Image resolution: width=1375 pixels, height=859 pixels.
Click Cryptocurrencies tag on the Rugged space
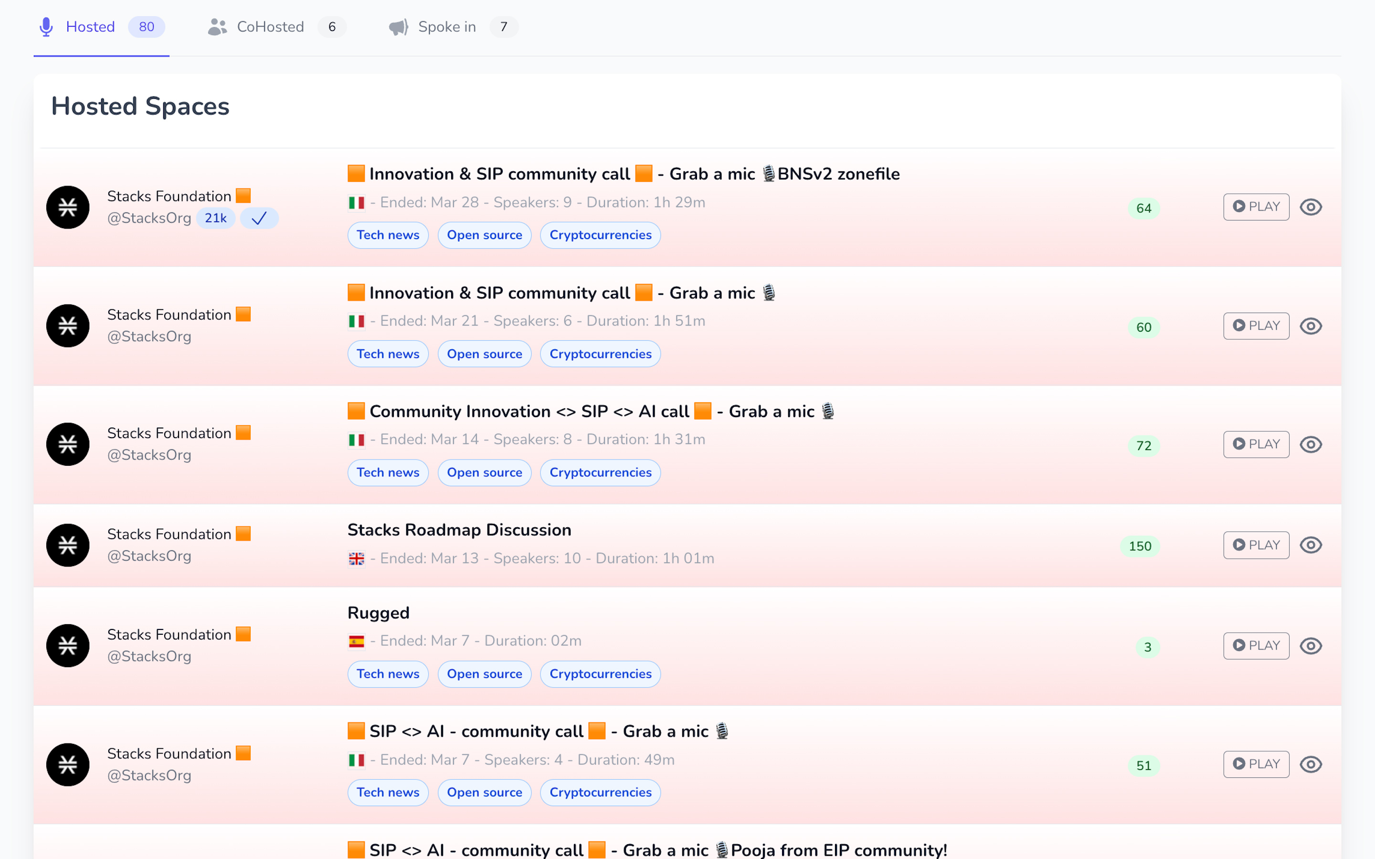600,674
